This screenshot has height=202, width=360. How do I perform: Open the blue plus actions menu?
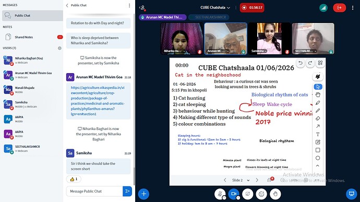pos(143,194)
